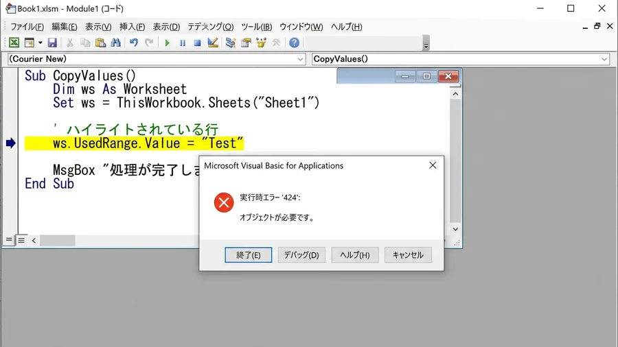Click the Reset stop square icon
This screenshot has height=347, width=618.
[197, 43]
